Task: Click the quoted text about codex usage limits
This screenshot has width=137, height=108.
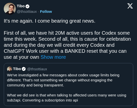Action: click(x=63, y=80)
